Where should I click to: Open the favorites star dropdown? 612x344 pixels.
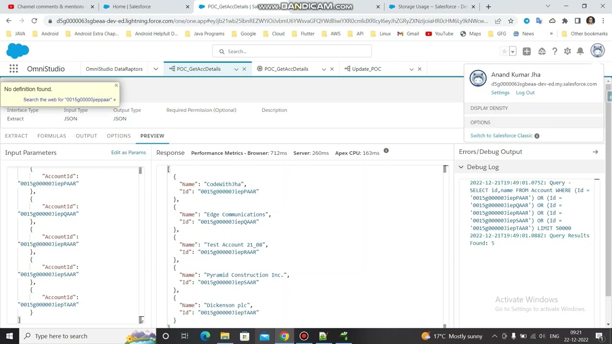click(513, 51)
